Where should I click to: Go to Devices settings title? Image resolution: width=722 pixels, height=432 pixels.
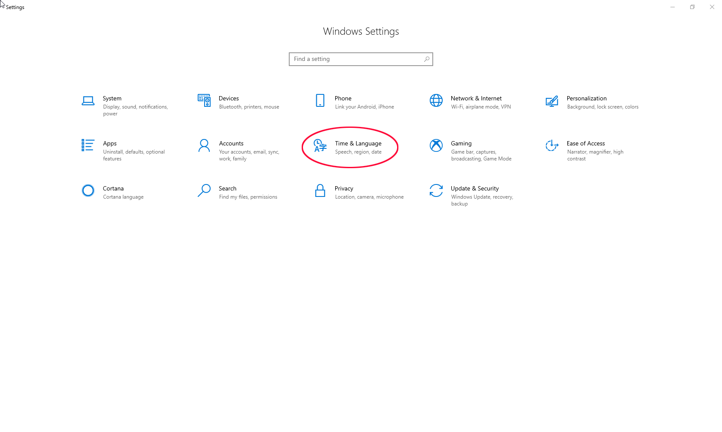click(x=229, y=98)
